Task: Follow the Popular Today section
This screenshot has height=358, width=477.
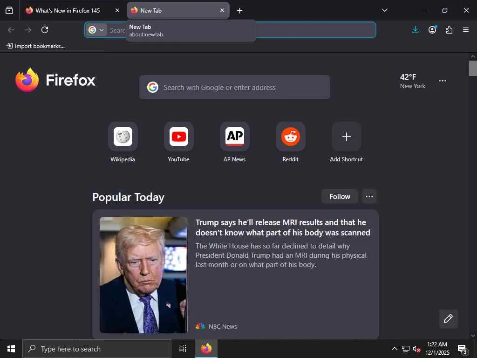Action: tap(340, 197)
